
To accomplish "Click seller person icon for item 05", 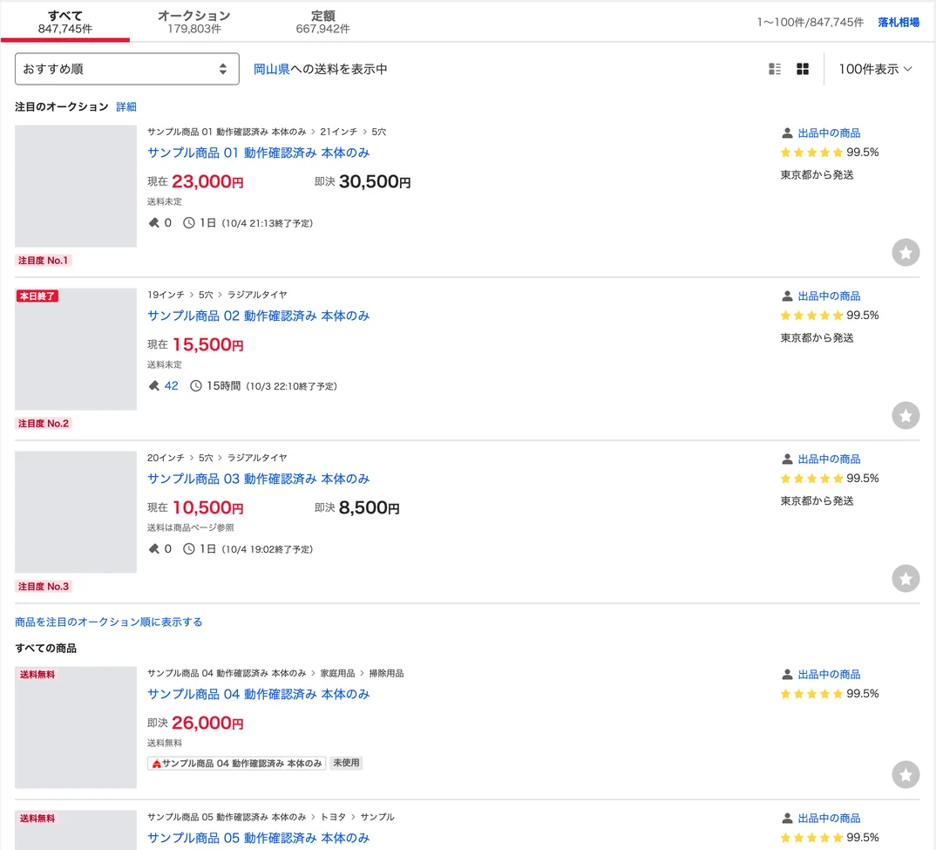I will [x=787, y=819].
